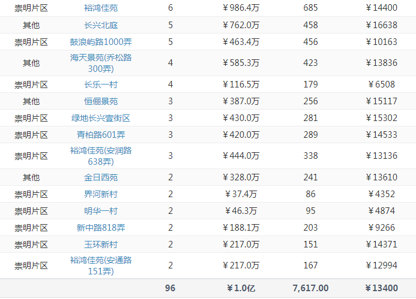Open 裕鸿佳苑(安润路638弄) link
The image size is (416, 299).
[101, 156]
